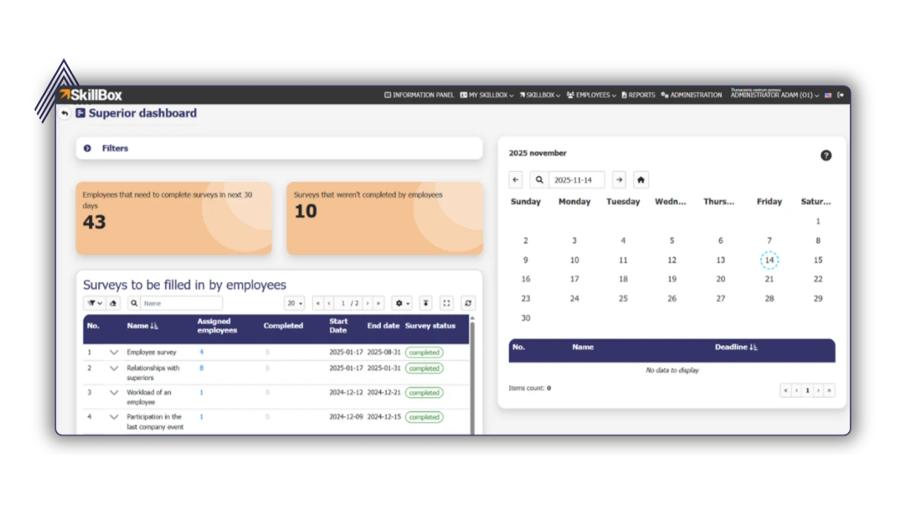Expand the surveys table to fullscreen

point(446,303)
